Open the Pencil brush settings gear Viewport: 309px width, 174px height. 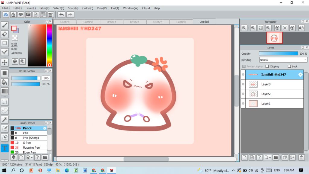[45, 128]
